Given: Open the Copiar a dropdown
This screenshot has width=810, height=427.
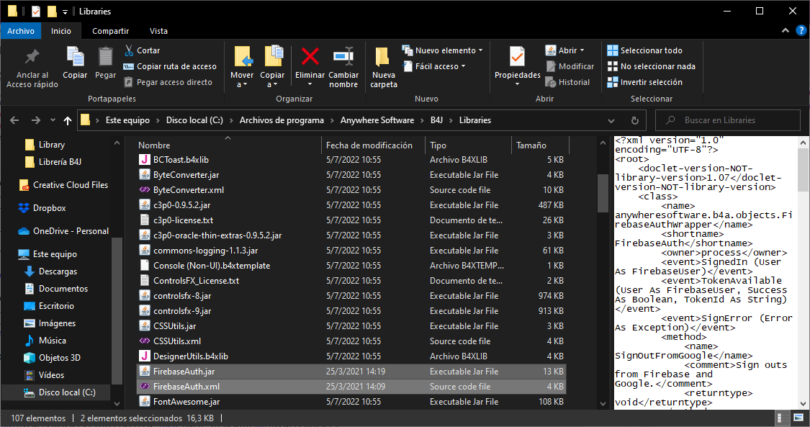Looking at the screenshot, I should (x=272, y=79).
